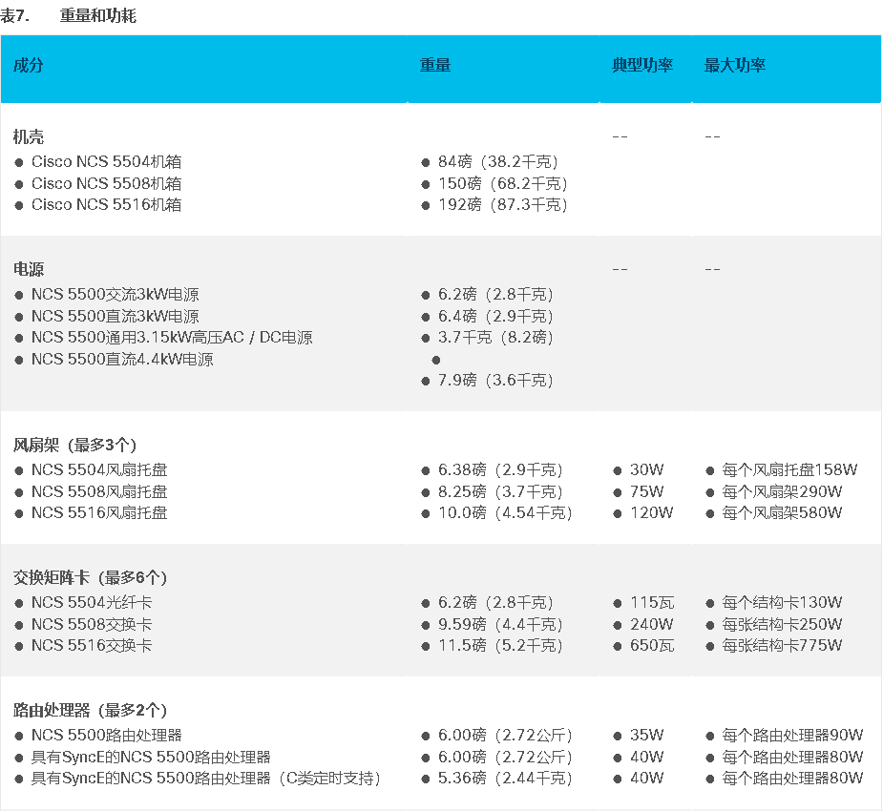Click the typical power 35W
The image size is (883, 811).
click(x=646, y=735)
